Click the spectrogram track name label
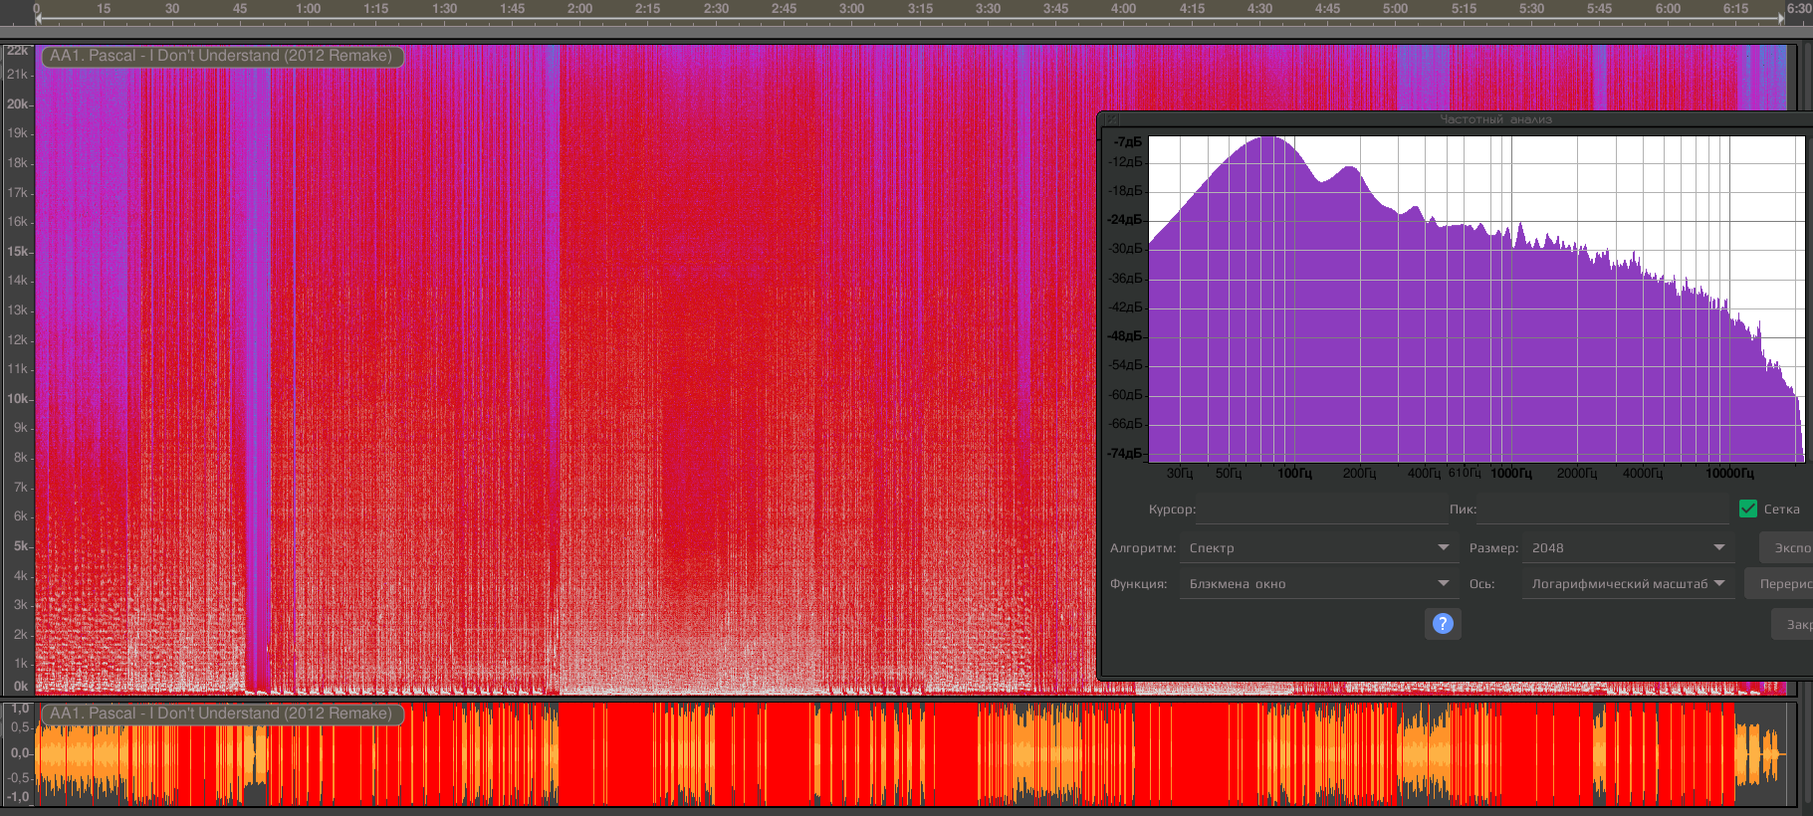The width and height of the screenshot is (1813, 816). (221, 56)
